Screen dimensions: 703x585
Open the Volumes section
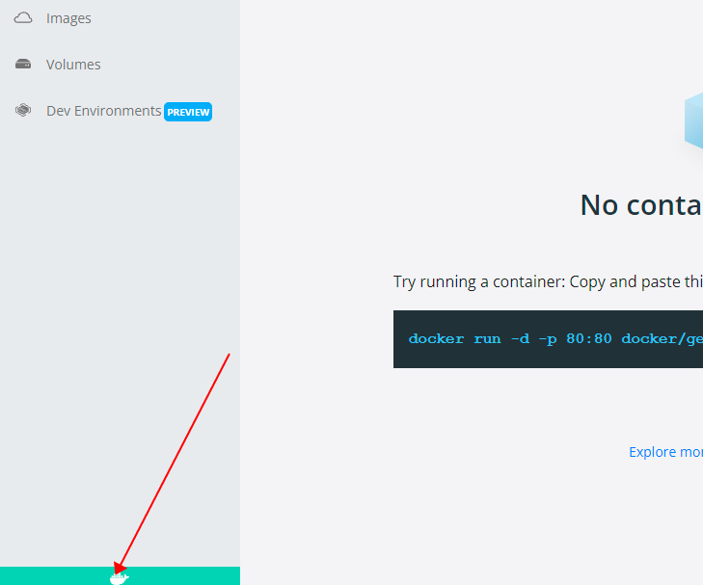pos(73,65)
